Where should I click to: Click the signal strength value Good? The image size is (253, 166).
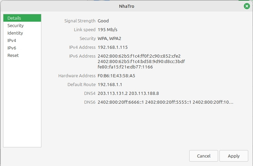click(103, 21)
